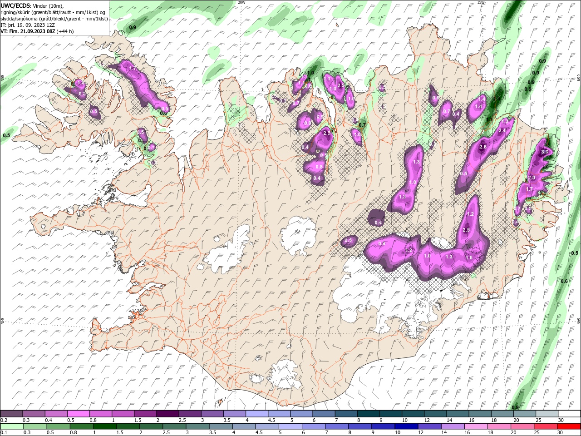Screen dimensions: 581x436
Task: Click the '25' label in the snow legend
Action: [x=538, y=420]
